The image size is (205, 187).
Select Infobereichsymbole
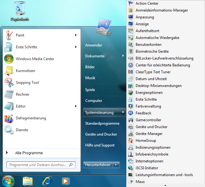click(152, 154)
